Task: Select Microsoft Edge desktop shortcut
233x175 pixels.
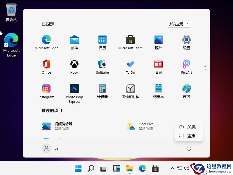Action: 11,45
